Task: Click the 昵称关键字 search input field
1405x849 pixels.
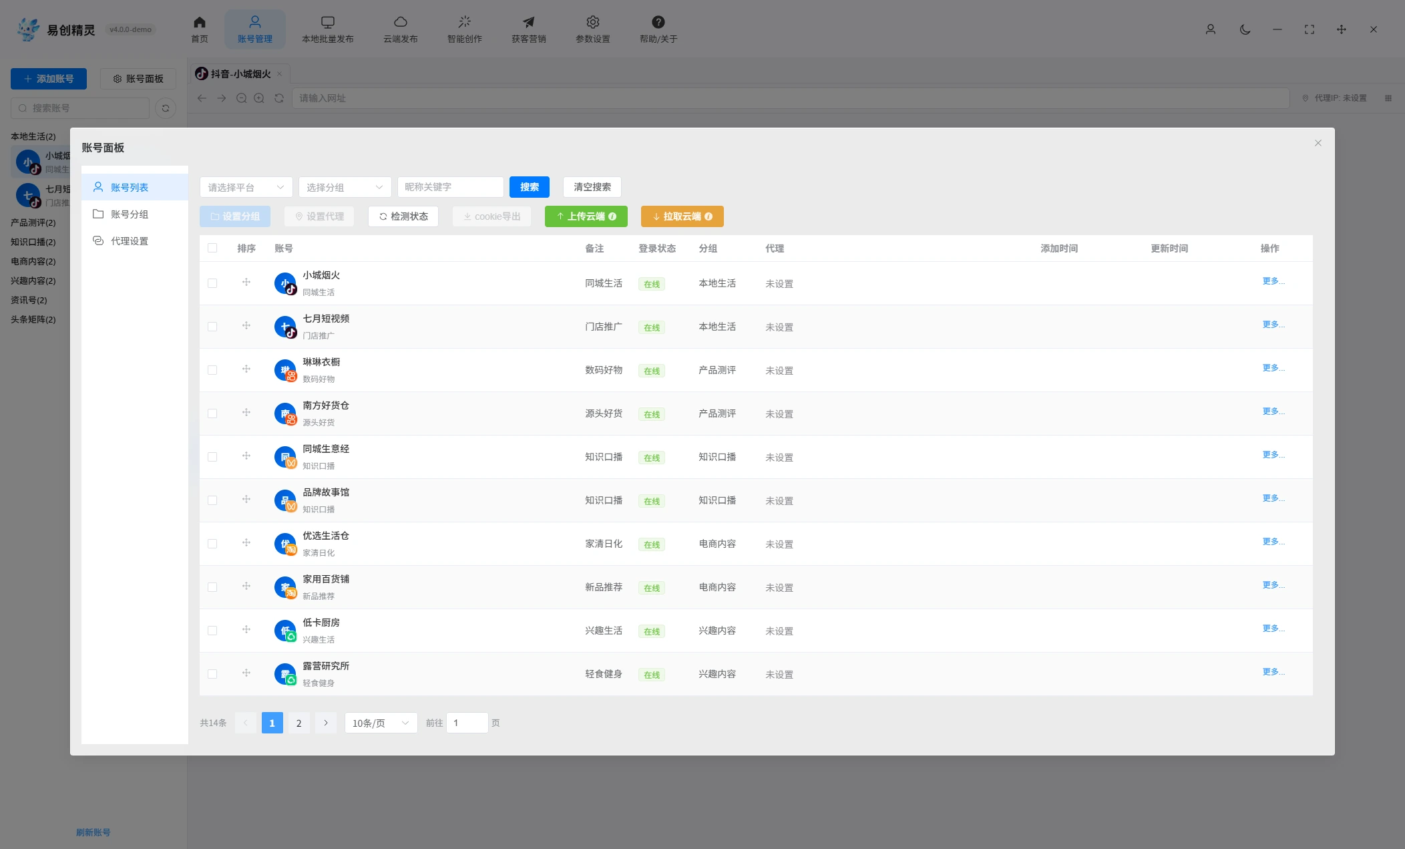Action: click(x=450, y=187)
